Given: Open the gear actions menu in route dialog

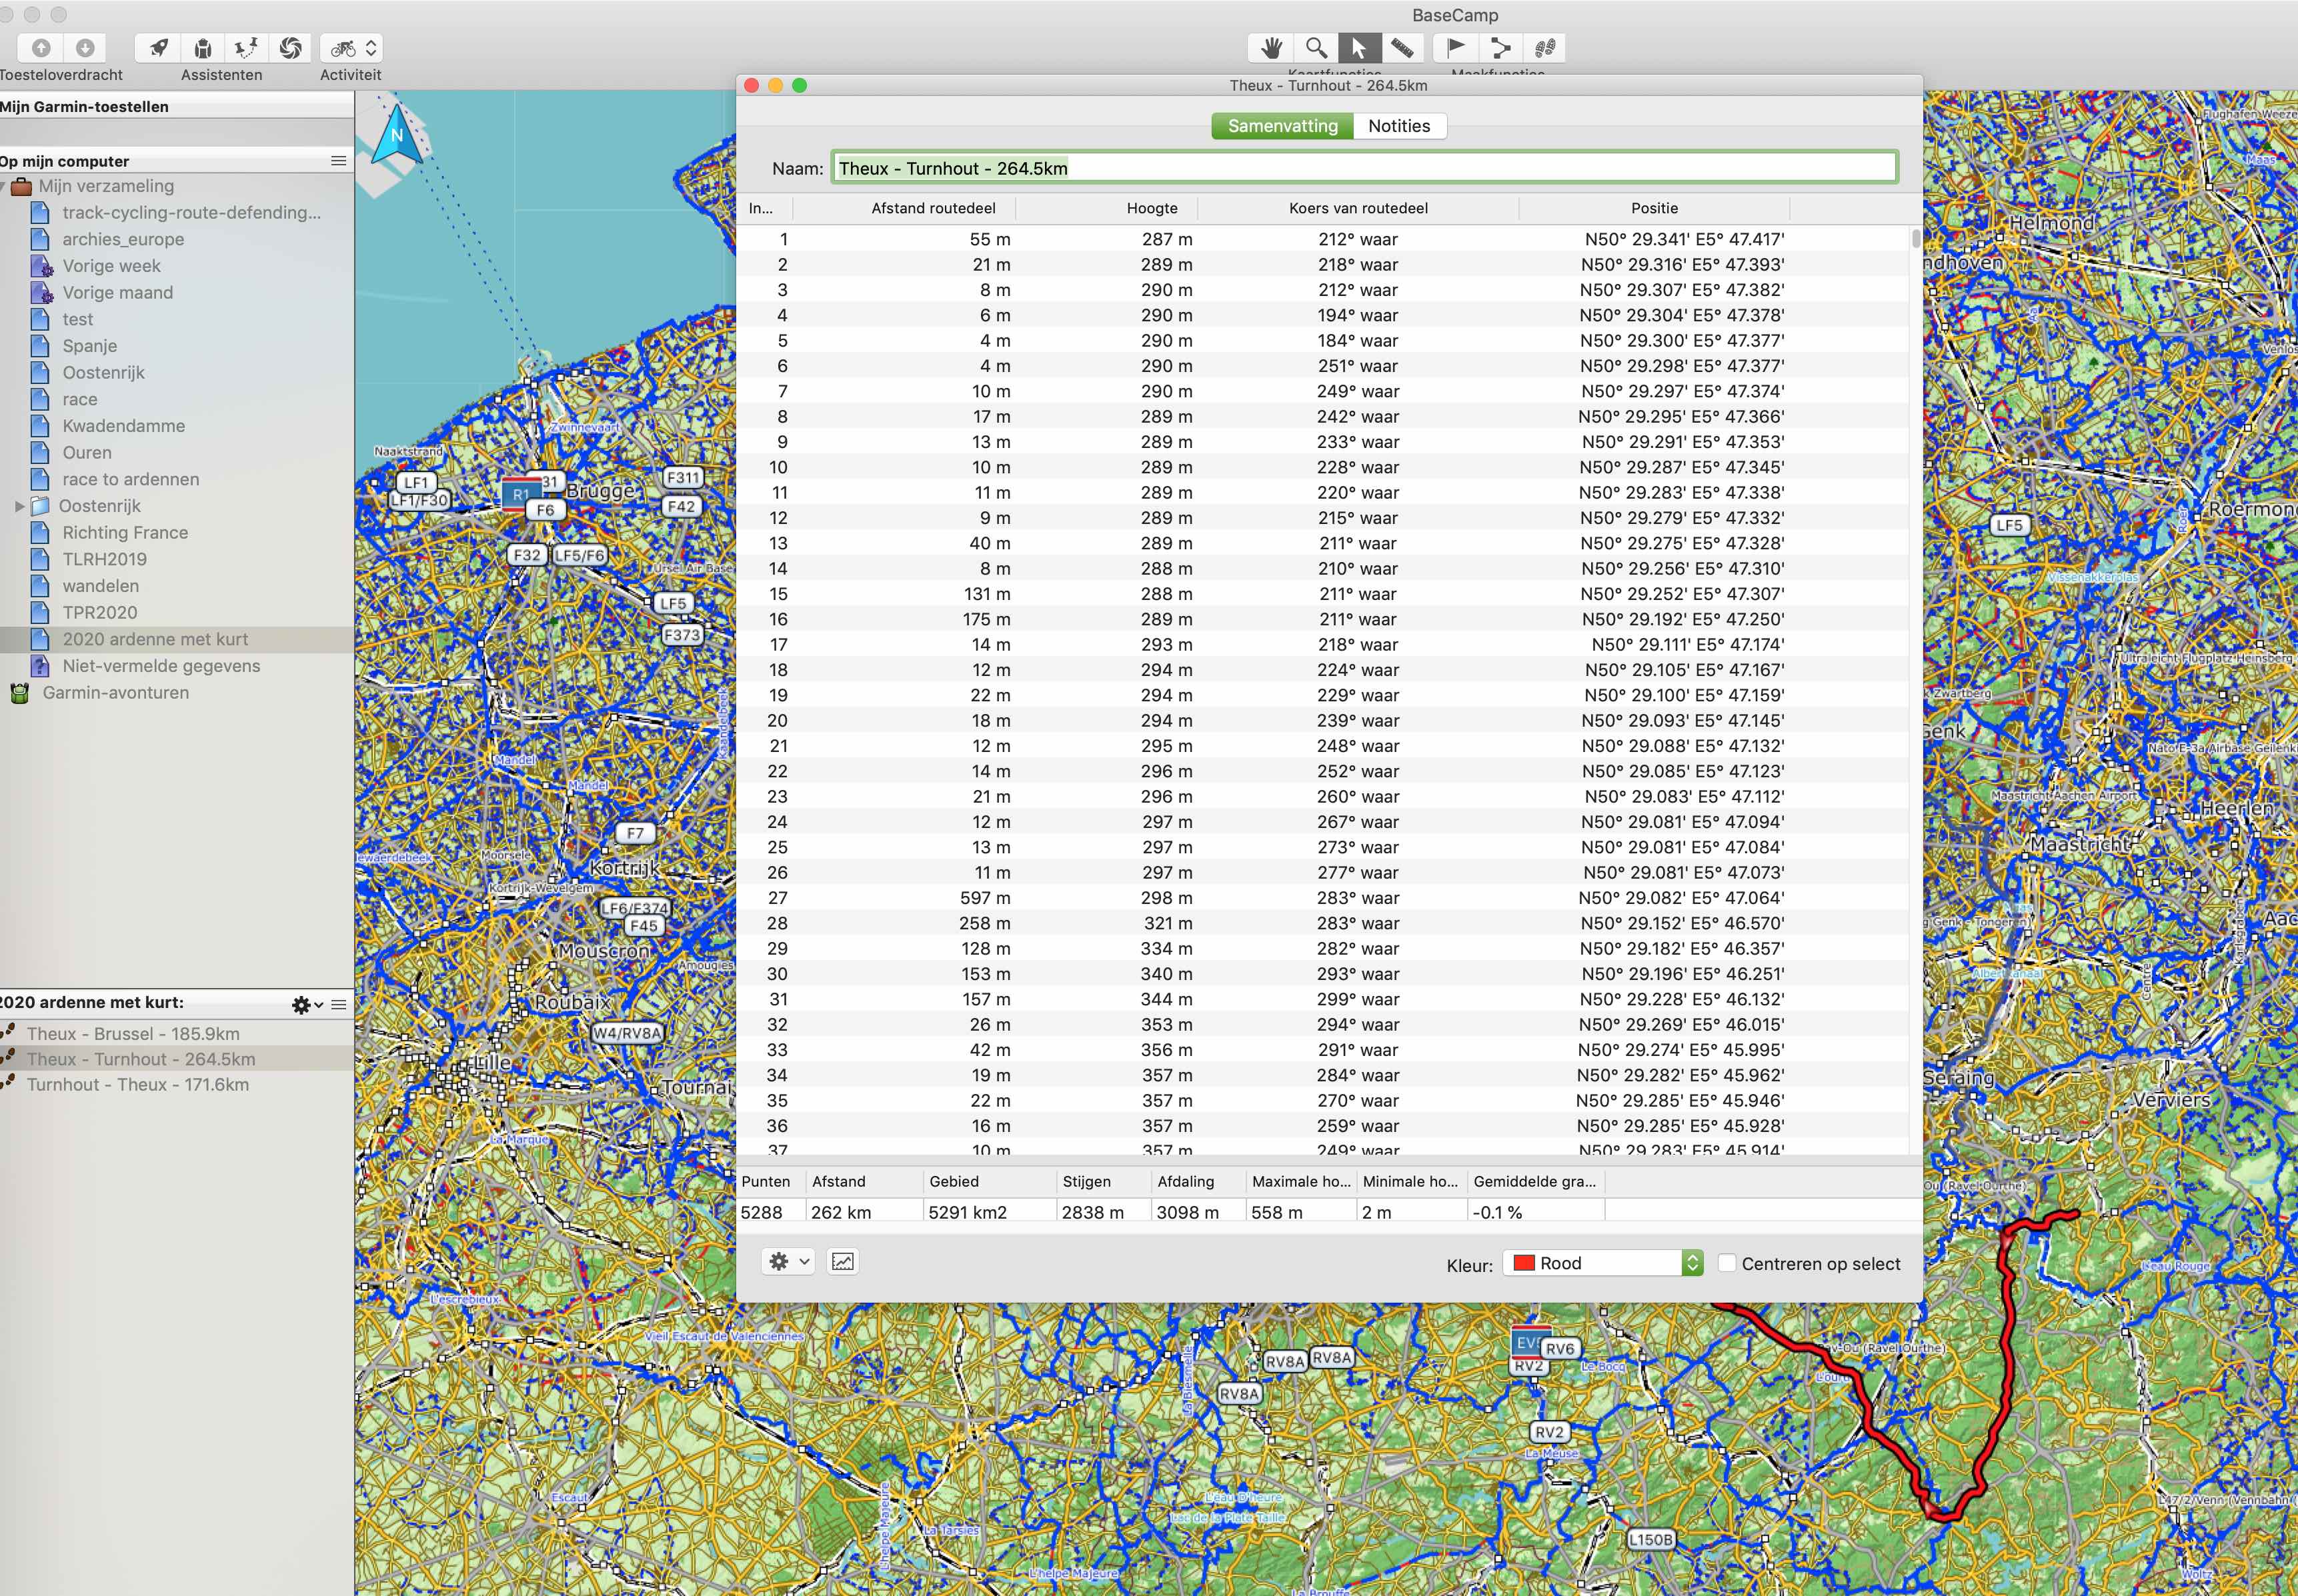Looking at the screenshot, I should (788, 1261).
